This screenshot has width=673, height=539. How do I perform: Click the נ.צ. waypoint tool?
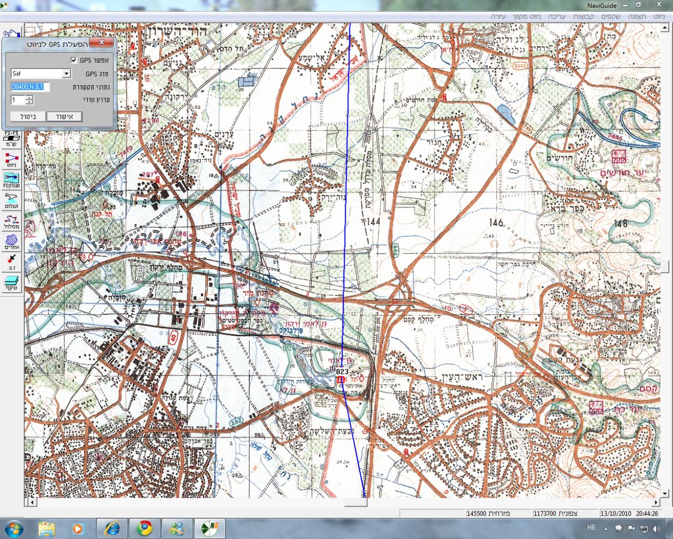point(11,261)
